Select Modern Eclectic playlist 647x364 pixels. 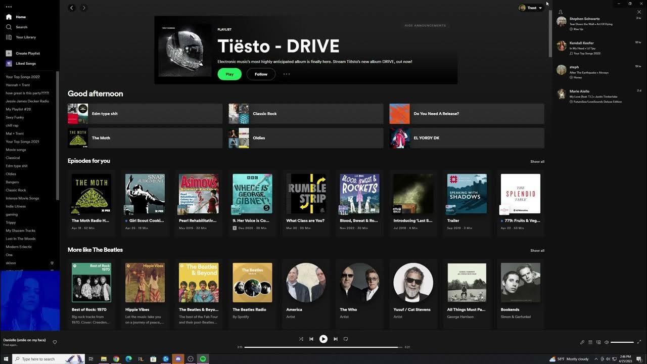point(19,247)
